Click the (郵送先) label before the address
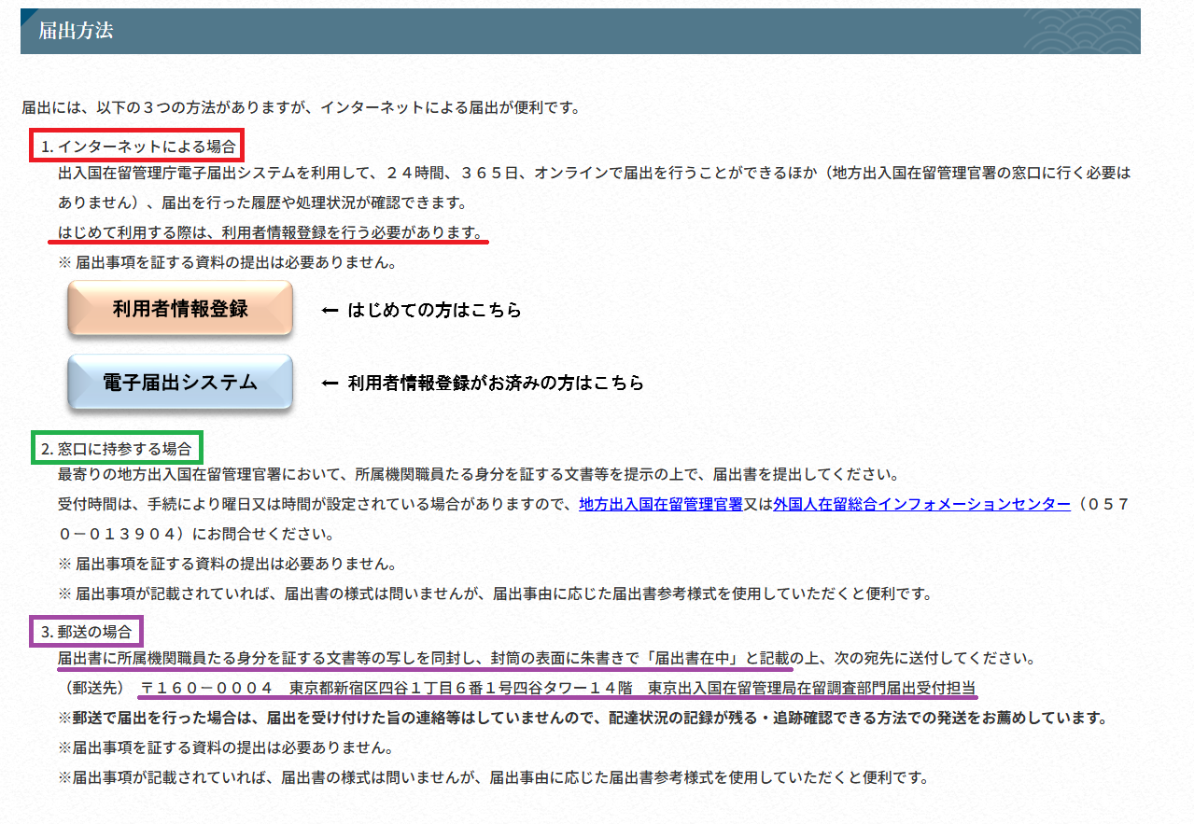 point(93,688)
